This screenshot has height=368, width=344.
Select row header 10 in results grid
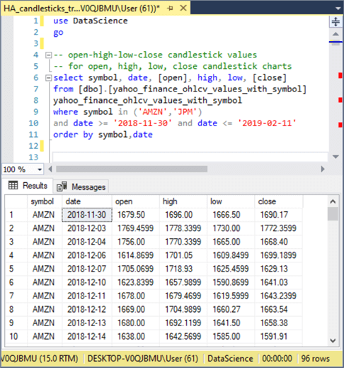tap(16, 336)
